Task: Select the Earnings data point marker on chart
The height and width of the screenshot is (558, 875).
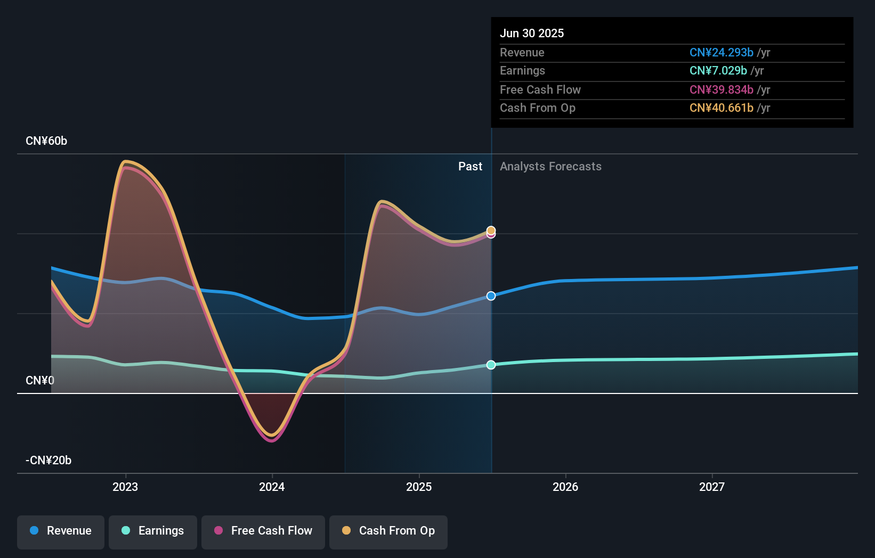Action: click(491, 365)
